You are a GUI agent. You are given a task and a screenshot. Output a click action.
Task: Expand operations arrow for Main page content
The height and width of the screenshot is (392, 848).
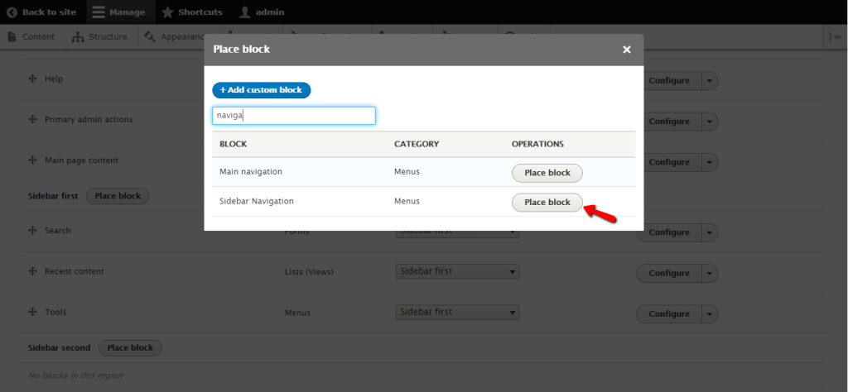(x=710, y=163)
